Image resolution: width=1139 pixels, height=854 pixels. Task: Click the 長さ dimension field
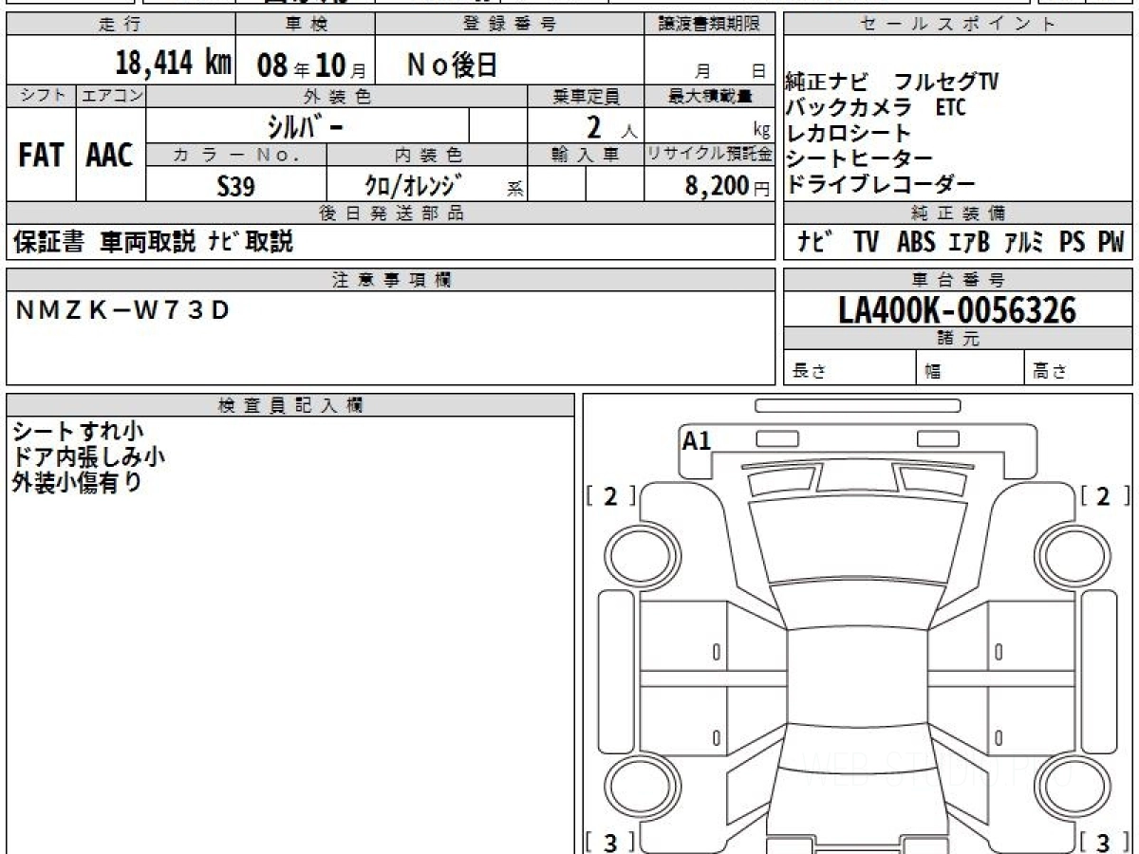pyautogui.click(x=850, y=368)
